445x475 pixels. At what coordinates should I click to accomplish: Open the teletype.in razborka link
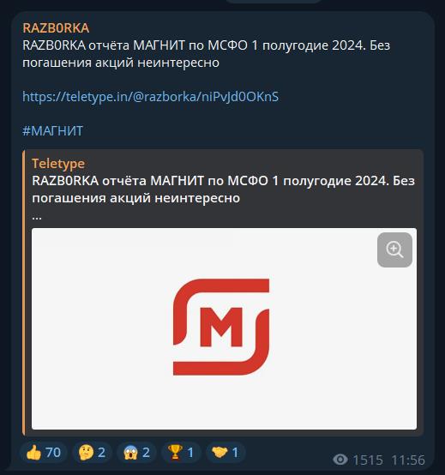[x=151, y=97]
